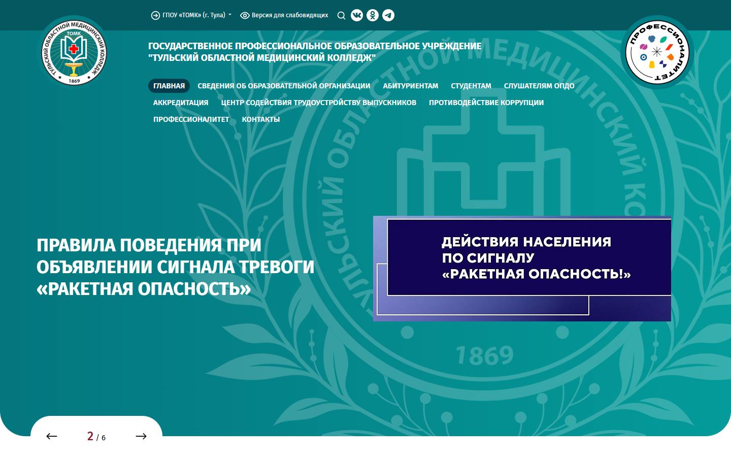The image size is (731, 457).
Task: Open the Odnoklassniki social icon
Action: pos(373,15)
